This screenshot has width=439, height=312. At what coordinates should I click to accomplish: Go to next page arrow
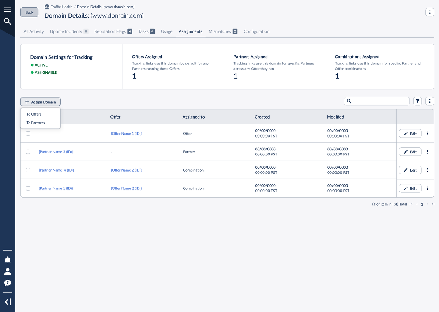pyautogui.click(x=427, y=204)
